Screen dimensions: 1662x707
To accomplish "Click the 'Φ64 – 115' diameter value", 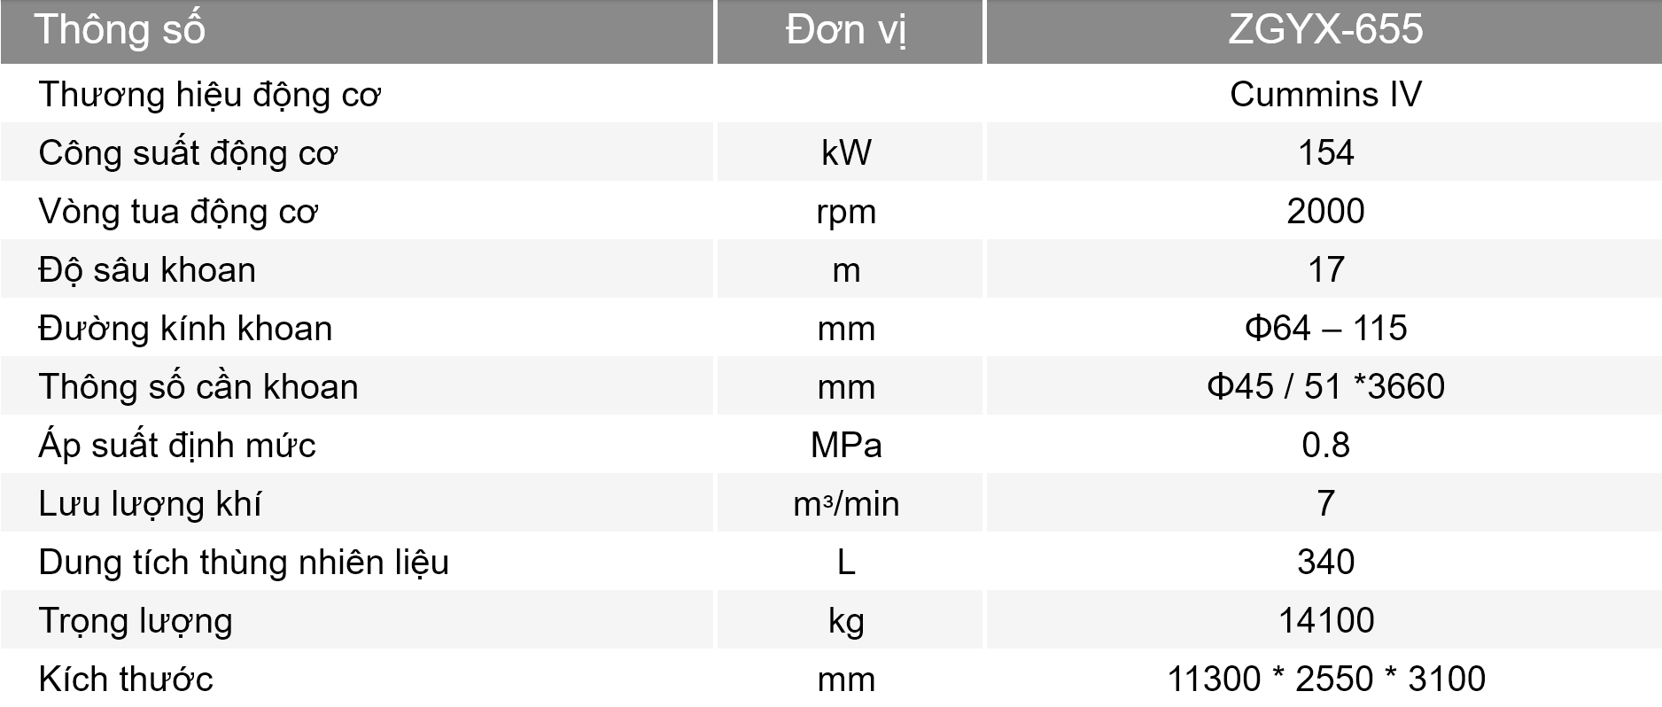I will (1325, 328).
